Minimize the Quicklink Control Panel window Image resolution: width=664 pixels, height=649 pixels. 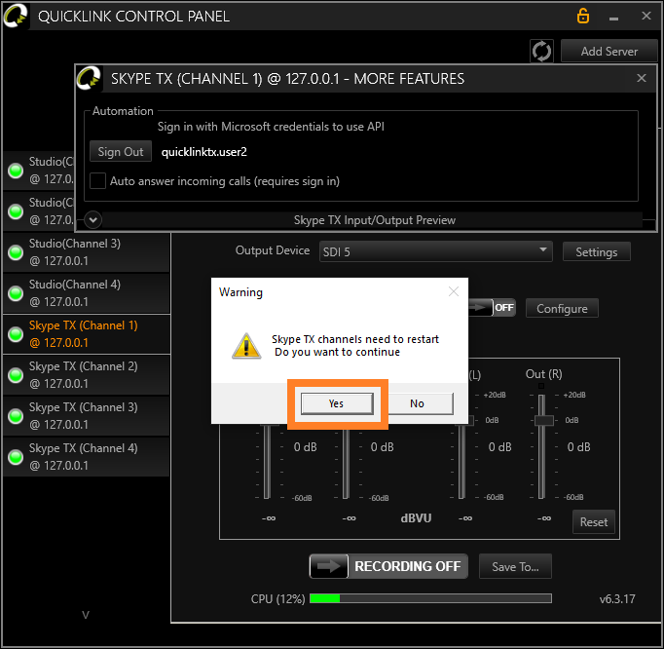point(613,18)
